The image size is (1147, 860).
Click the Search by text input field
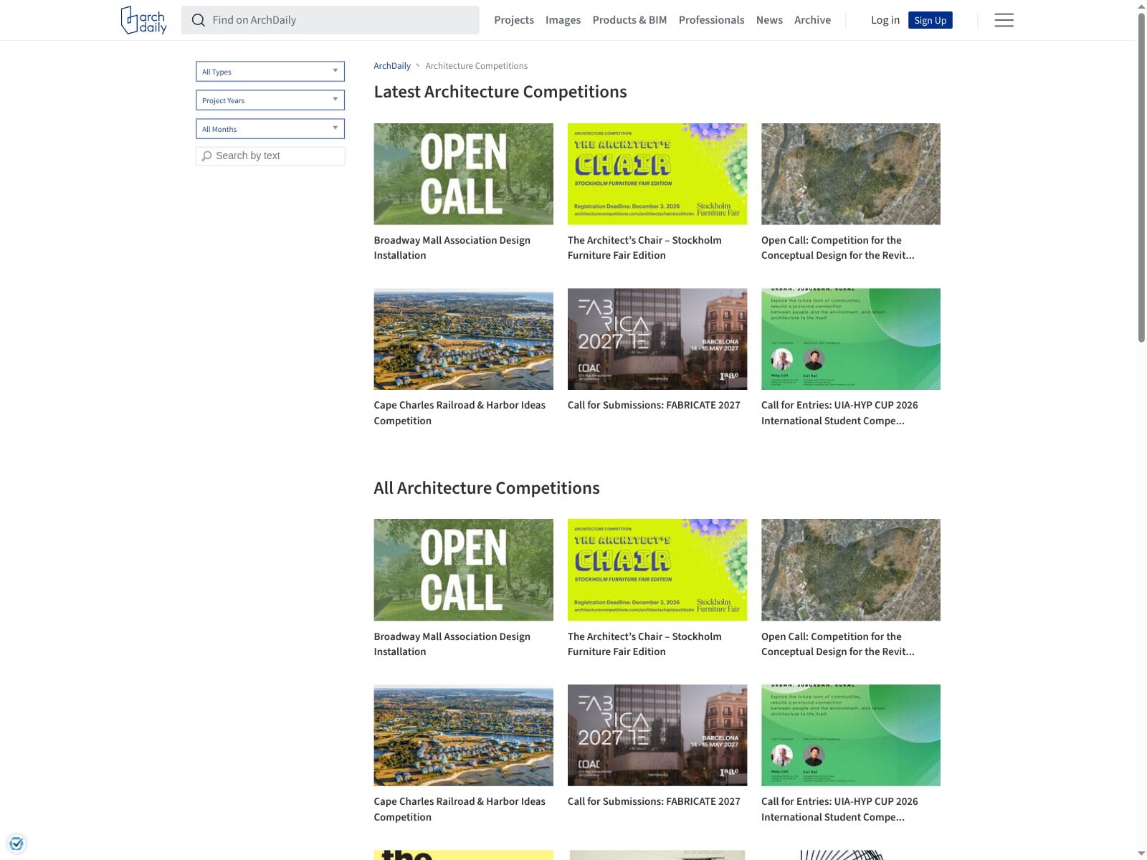coord(270,156)
